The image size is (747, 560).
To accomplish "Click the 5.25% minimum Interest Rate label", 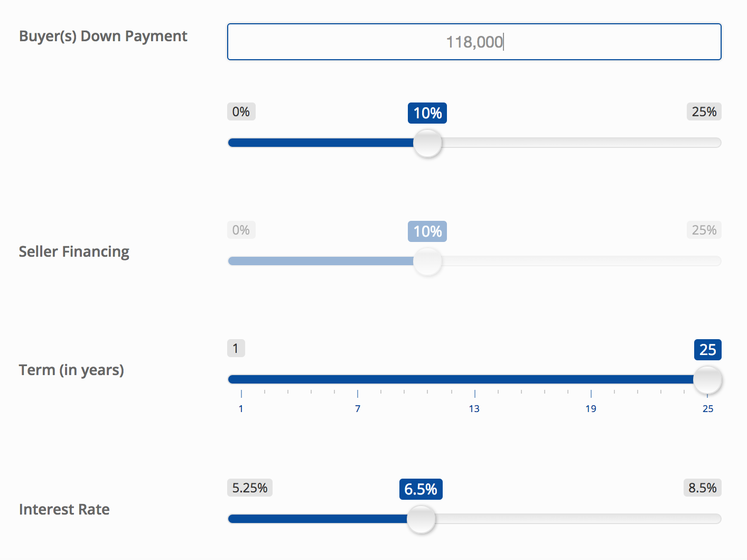I will [x=250, y=488].
